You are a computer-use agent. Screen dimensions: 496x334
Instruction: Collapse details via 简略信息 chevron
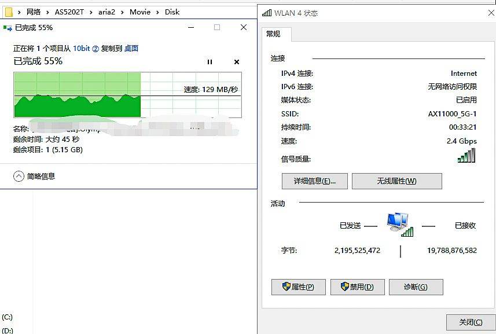(19, 176)
